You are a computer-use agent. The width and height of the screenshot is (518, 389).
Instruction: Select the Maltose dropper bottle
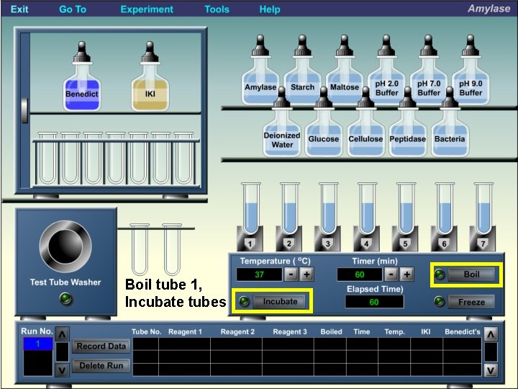point(345,70)
